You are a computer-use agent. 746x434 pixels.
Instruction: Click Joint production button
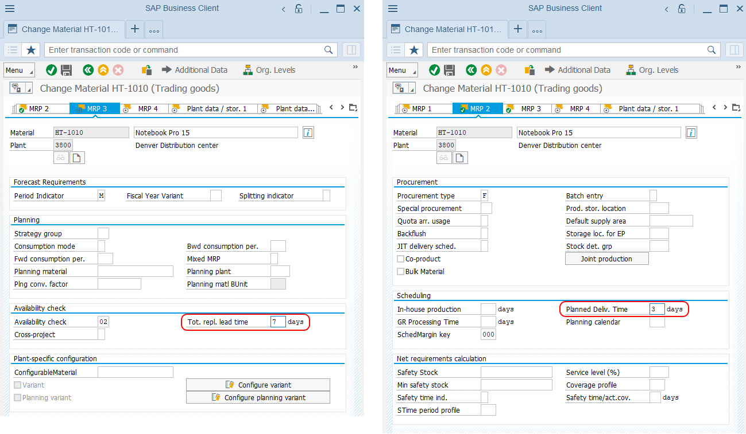click(x=606, y=259)
